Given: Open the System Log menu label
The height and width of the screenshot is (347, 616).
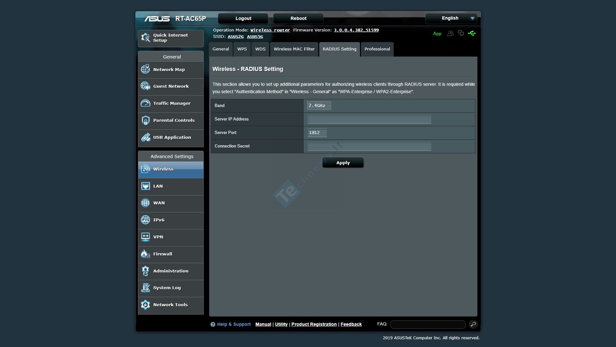Looking at the screenshot, I should tap(167, 288).
